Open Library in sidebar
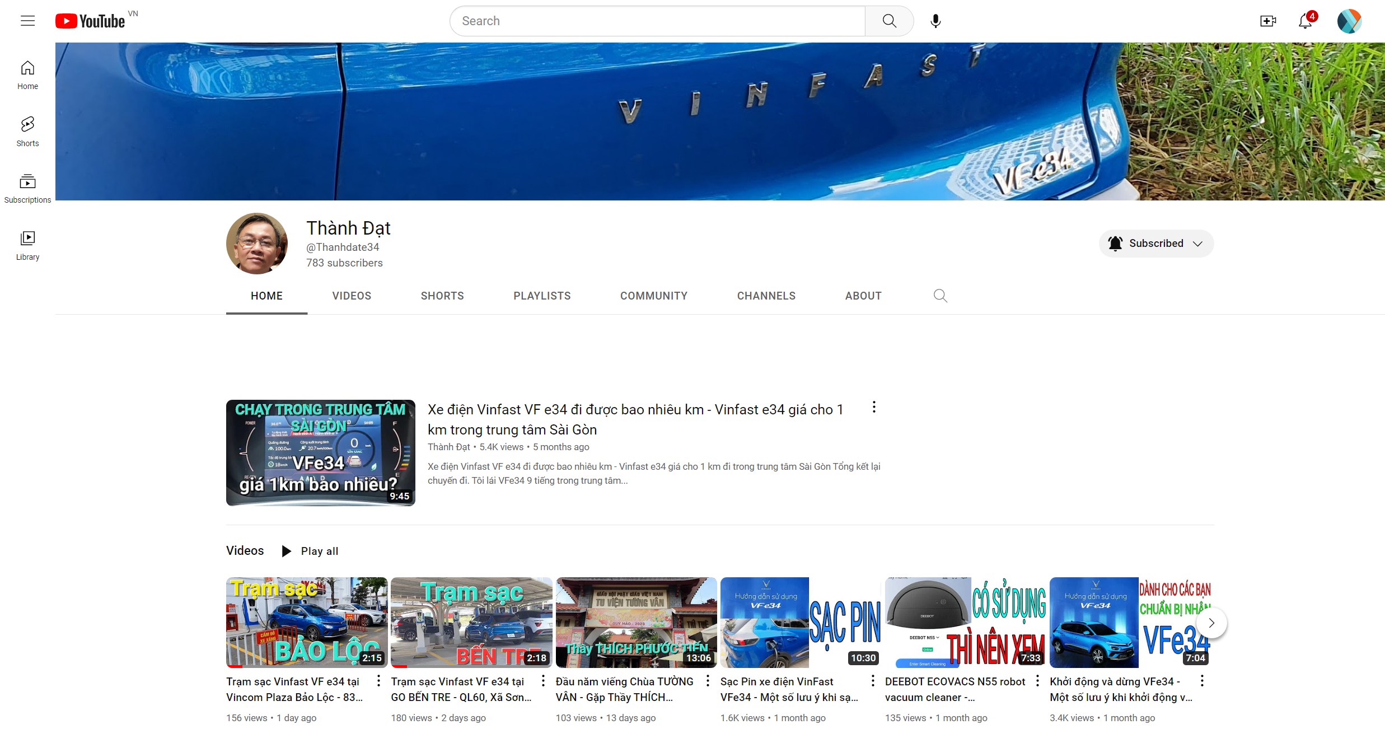The height and width of the screenshot is (743, 1385). 27,246
